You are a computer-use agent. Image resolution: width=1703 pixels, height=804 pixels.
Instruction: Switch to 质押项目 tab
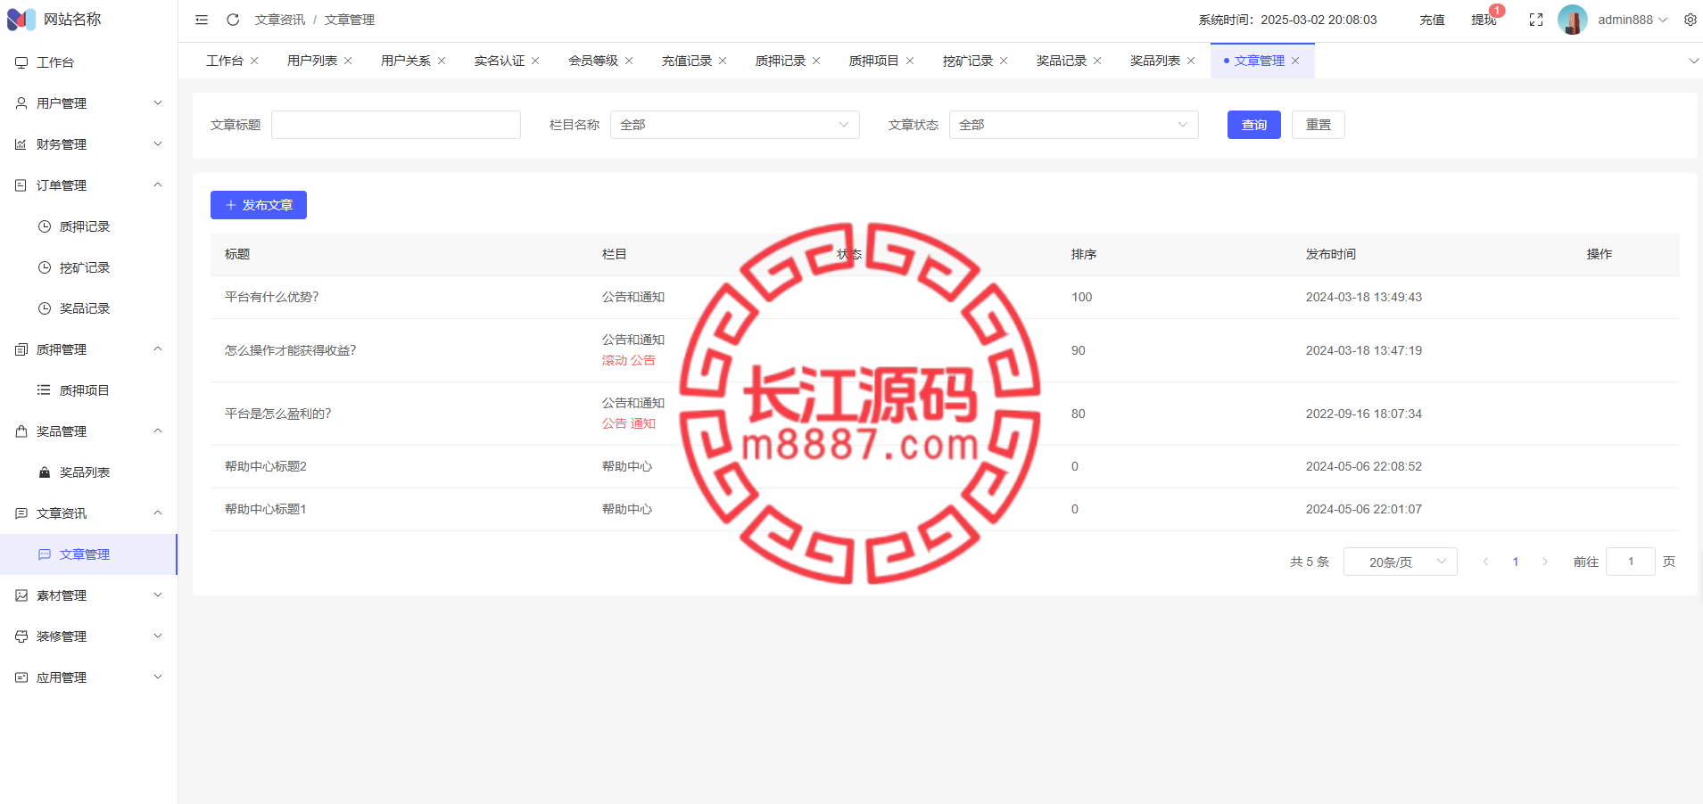tap(874, 61)
